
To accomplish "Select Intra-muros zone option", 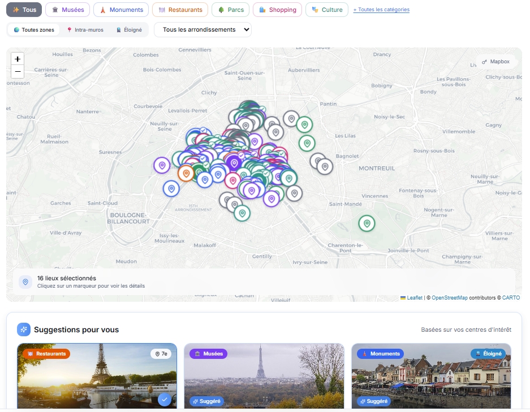I will [85, 30].
